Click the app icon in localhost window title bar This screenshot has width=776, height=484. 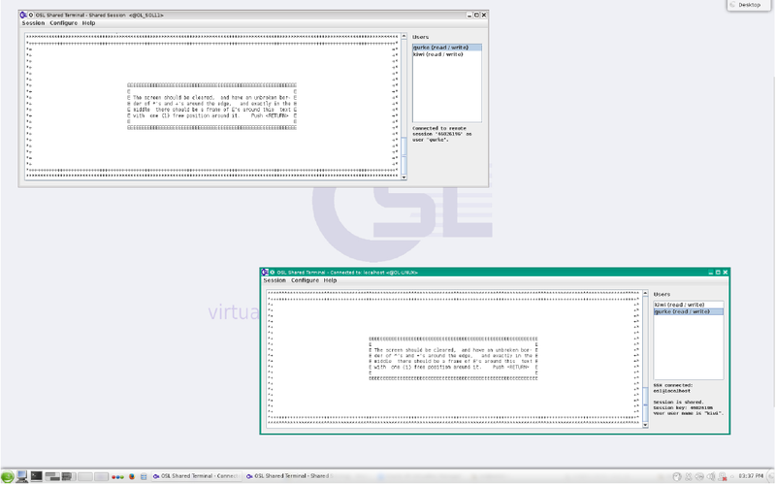pyautogui.click(x=265, y=273)
